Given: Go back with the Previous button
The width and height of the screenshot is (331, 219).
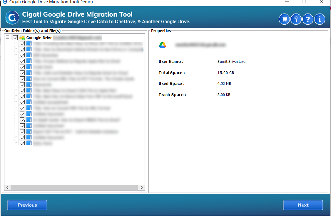Looking at the screenshot, I should coord(27,205).
